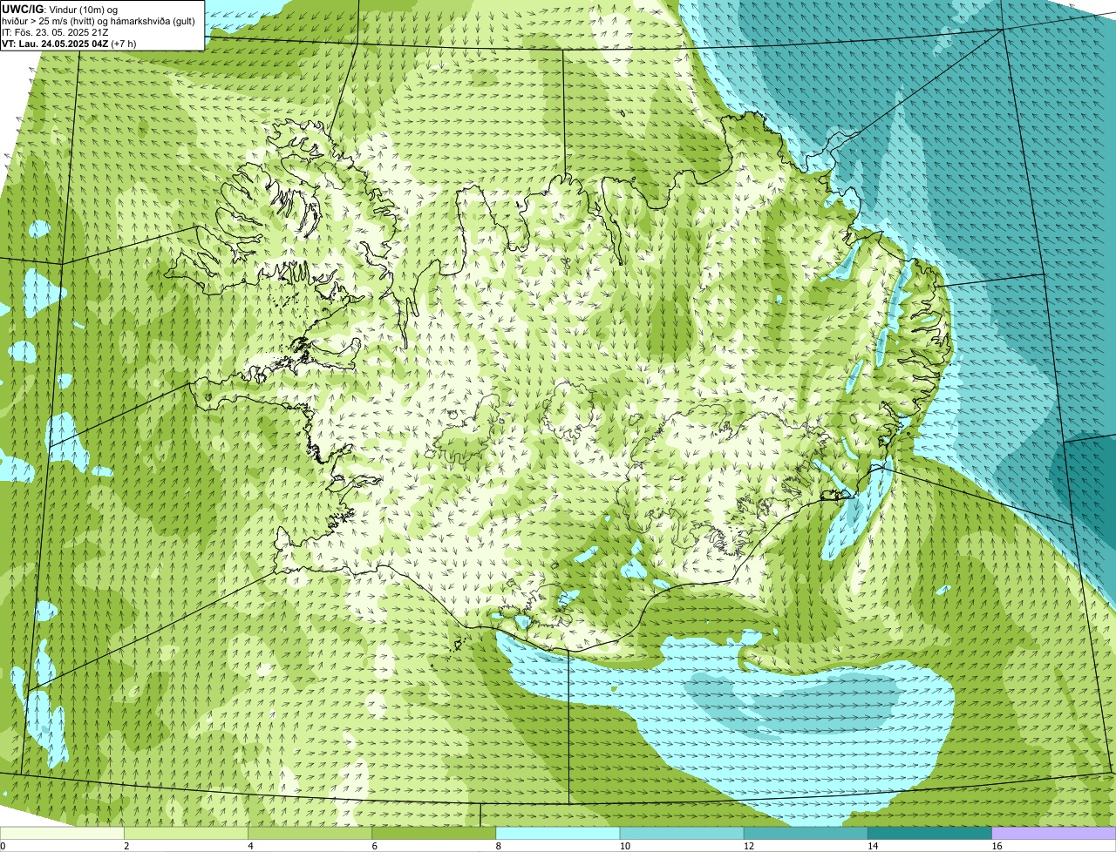Click the aqua 10–12 m/s legend swatch

click(x=682, y=833)
